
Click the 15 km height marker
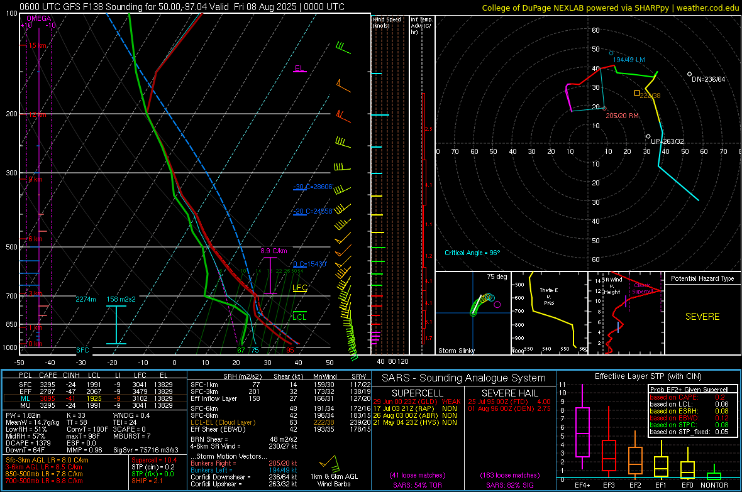click(37, 45)
